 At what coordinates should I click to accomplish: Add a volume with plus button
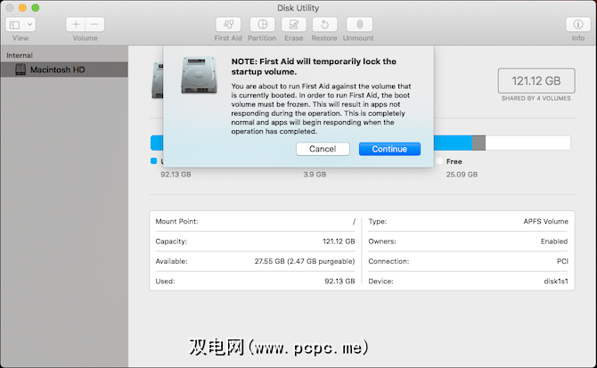tap(76, 25)
